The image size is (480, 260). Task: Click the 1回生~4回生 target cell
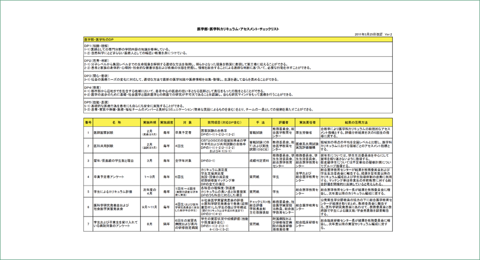[x=187, y=192]
